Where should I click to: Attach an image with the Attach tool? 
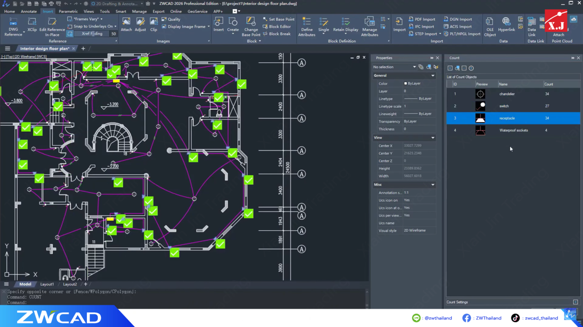[x=126, y=25]
